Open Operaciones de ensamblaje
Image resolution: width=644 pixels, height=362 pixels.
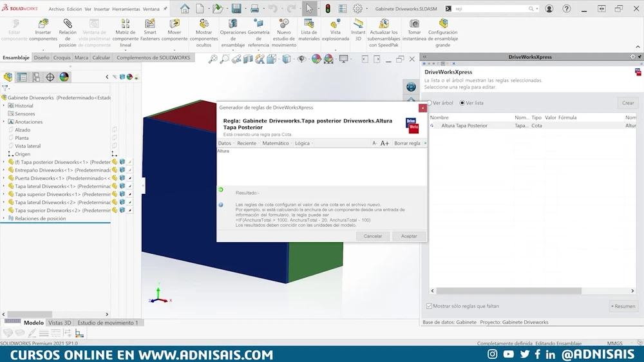pyautogui.click(x=233, y=33)
